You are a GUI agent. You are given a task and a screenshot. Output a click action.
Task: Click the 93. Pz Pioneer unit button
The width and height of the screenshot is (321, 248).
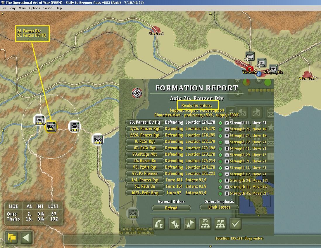145,174
